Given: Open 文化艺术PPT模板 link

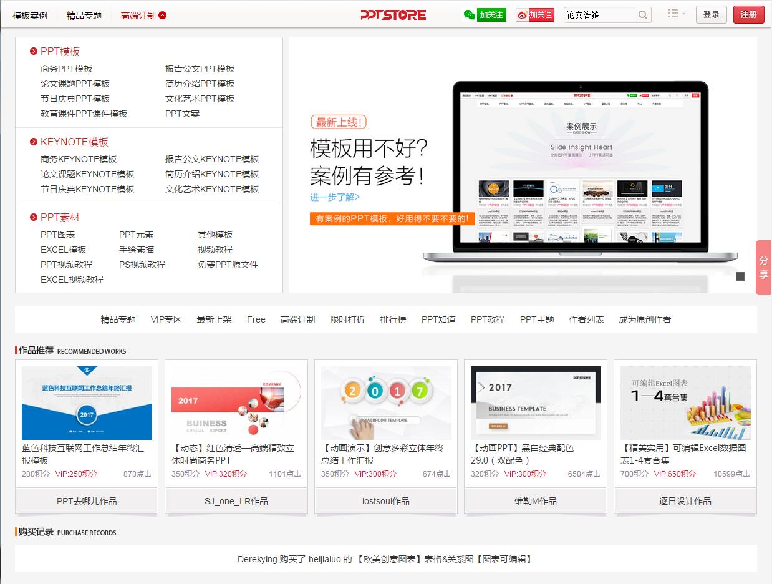Looking at the screenshot, I should click(200, 99).
